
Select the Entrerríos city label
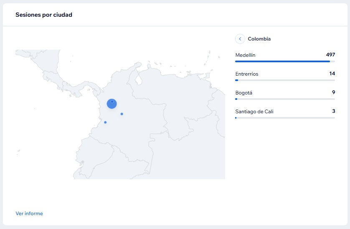[x=247, y=74]
